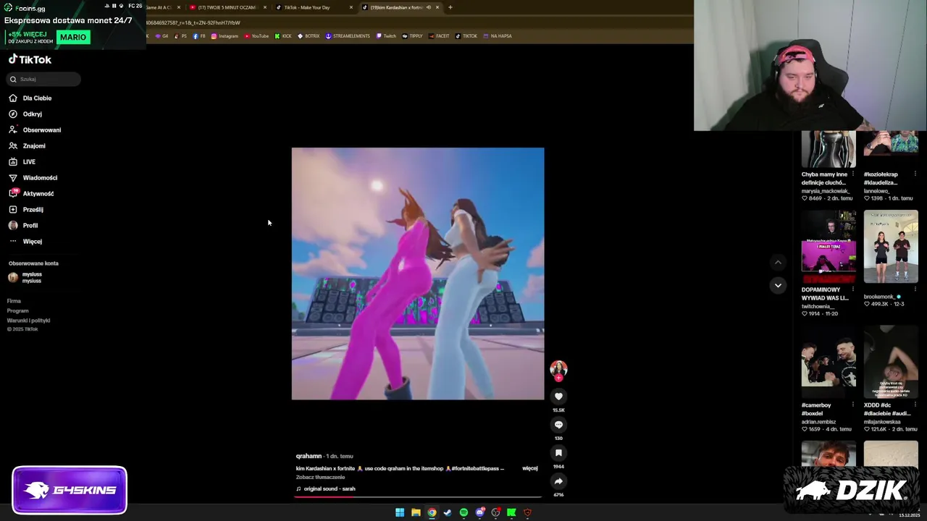Open Warunki i polityki footer link
This screenshot has width=927, height=521.
click(28, 321)
